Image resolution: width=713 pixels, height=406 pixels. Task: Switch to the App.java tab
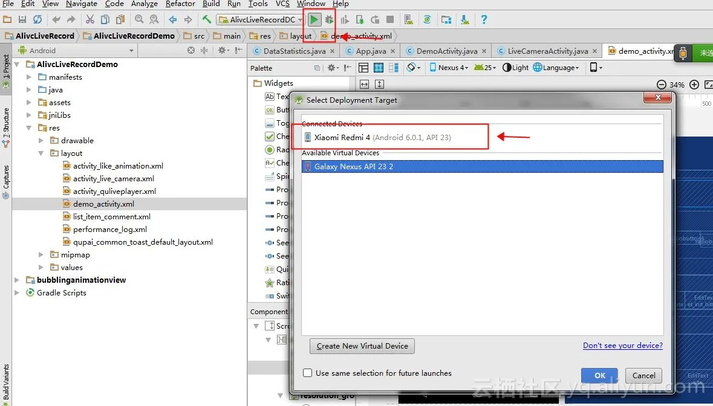pos(371,51)
